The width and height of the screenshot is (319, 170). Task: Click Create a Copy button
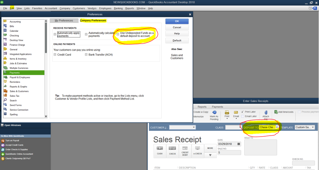click(x=201, y=112)
